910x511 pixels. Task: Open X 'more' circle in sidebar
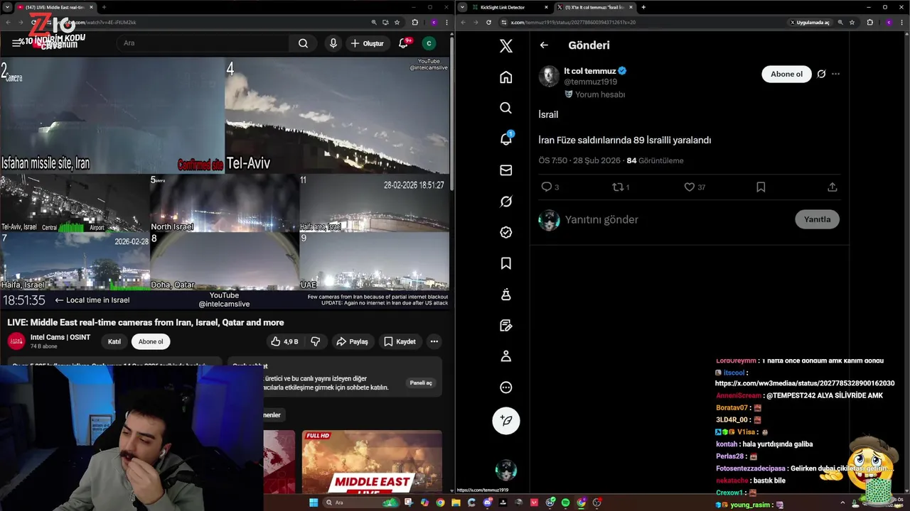pos(505,388)
